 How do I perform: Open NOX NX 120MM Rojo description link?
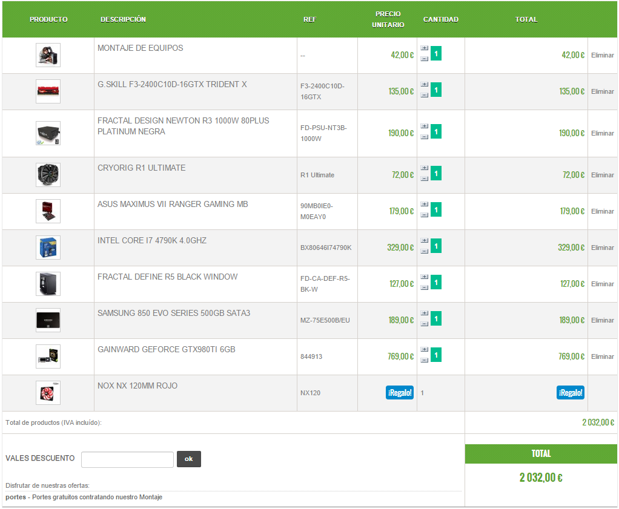click(x=137, y=386)
